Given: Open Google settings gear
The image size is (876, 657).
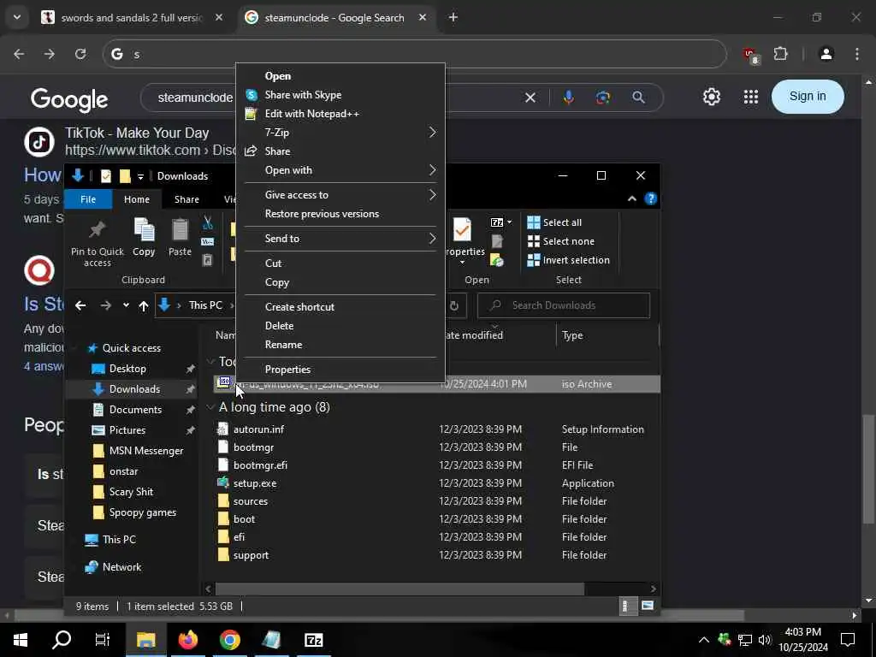Looking at the screenshot, I should point(711,97).
